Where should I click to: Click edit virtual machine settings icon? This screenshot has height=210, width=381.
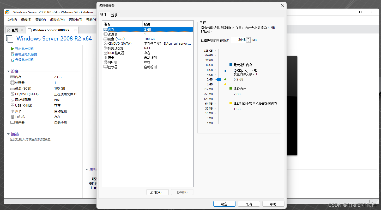[13, 54]
